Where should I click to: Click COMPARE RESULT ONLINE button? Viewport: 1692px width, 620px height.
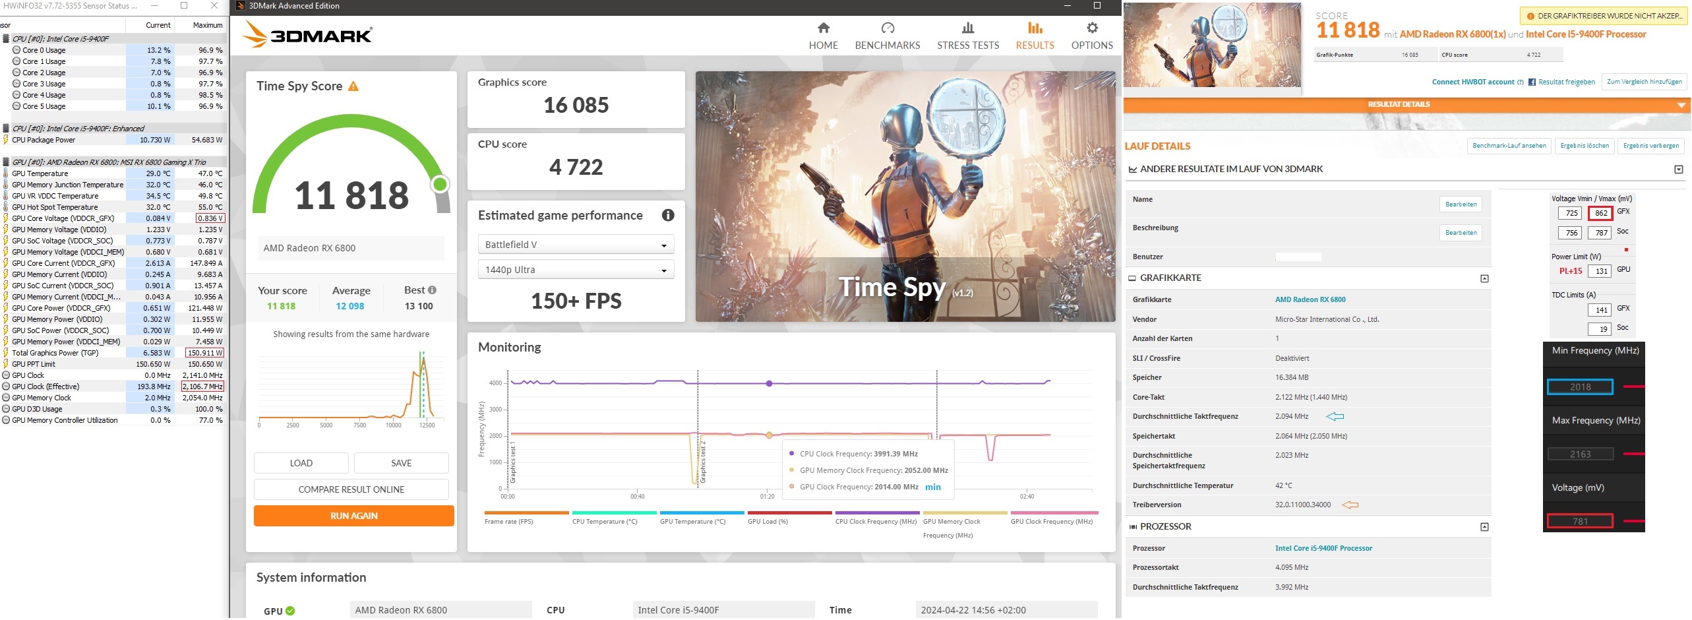point(351,489)
